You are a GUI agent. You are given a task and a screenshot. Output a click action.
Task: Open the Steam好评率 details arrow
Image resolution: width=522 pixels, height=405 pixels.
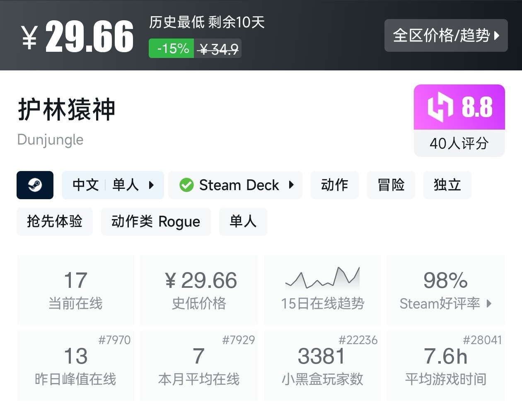[x=489, y=304]
